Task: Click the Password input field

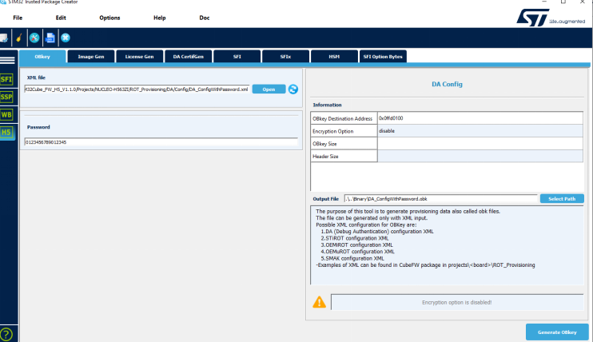Action: 161,142
